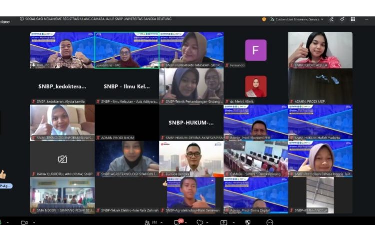
Task: Select the SNBP_ILKOM_AQILLA video tile
Action: 320,50
